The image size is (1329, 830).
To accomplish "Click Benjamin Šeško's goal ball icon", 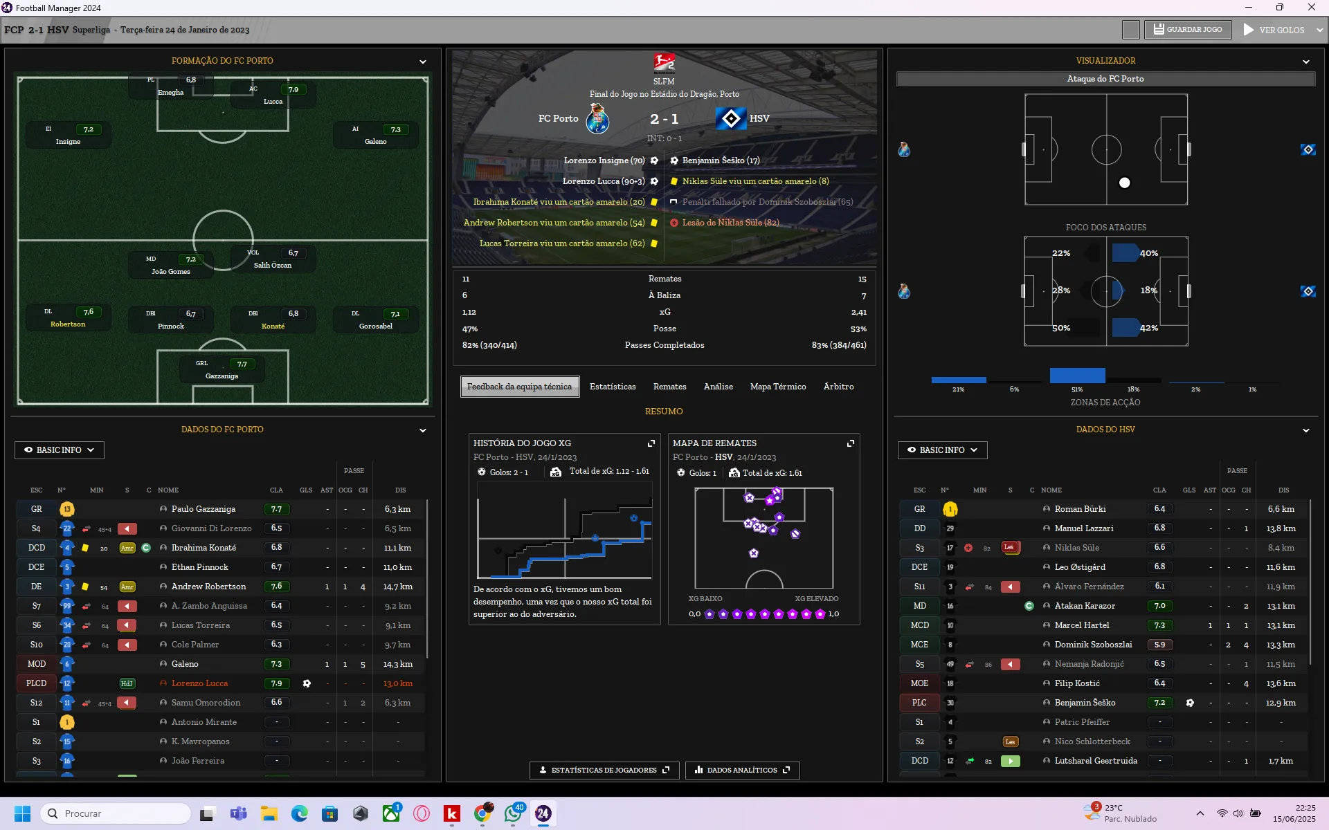I will 673,160.
